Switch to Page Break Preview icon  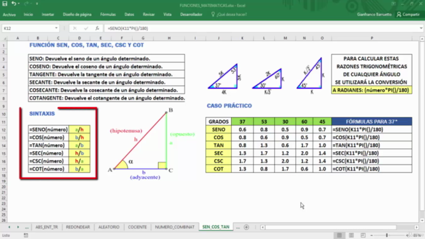pyautogui.click(x=363, y=235)
